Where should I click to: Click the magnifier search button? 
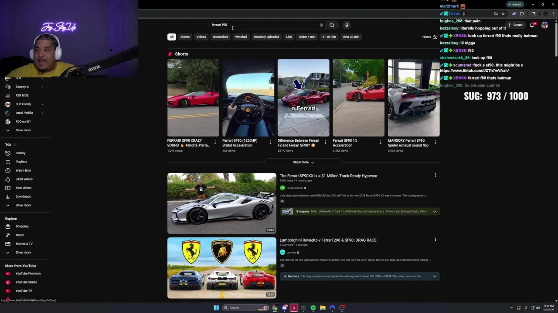(x=332, y=25)
